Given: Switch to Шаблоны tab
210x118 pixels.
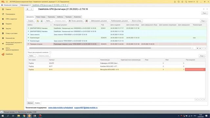Looking at the screenshot, I should pyautogui.click(x=60, y=17).
